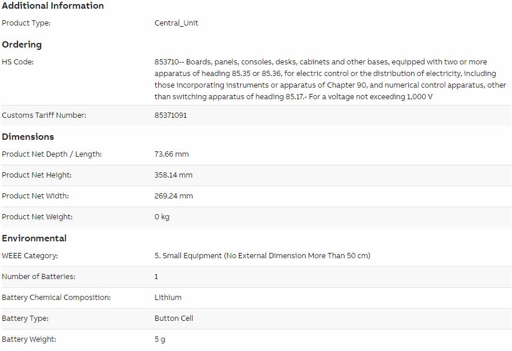Image resolution: width=512 pixels, height=351 pixels.
Task: Select the Additional Information section heading
Action: coord(53,6)
